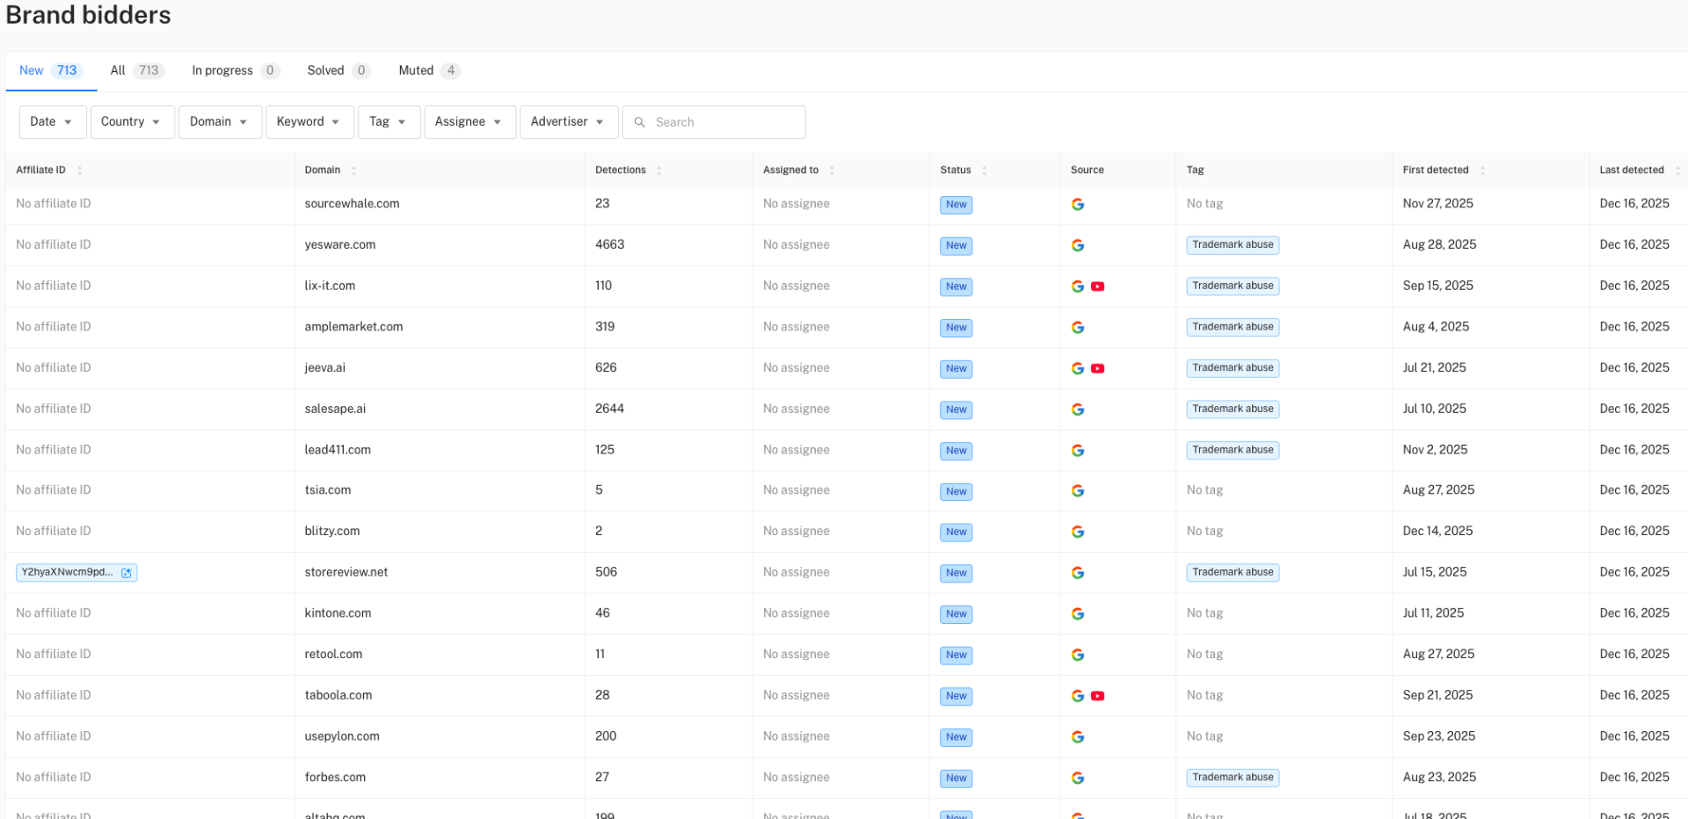Open the Domain filter dropdown
This screenshot has height=819, width=1688.
coord(221,122)
